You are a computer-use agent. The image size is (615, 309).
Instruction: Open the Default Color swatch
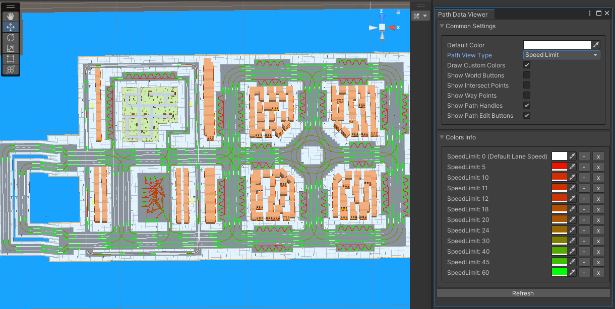click(x=557, y=45)
